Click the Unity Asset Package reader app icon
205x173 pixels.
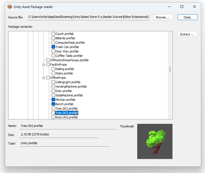[10, 7]
